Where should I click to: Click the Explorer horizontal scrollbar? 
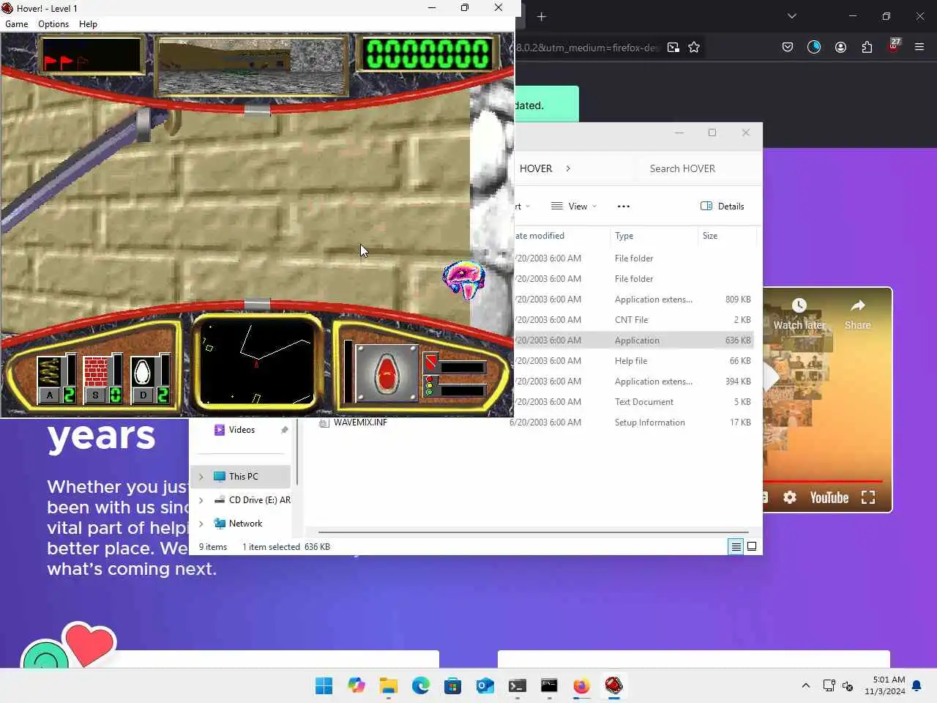(x=533, y=532)
